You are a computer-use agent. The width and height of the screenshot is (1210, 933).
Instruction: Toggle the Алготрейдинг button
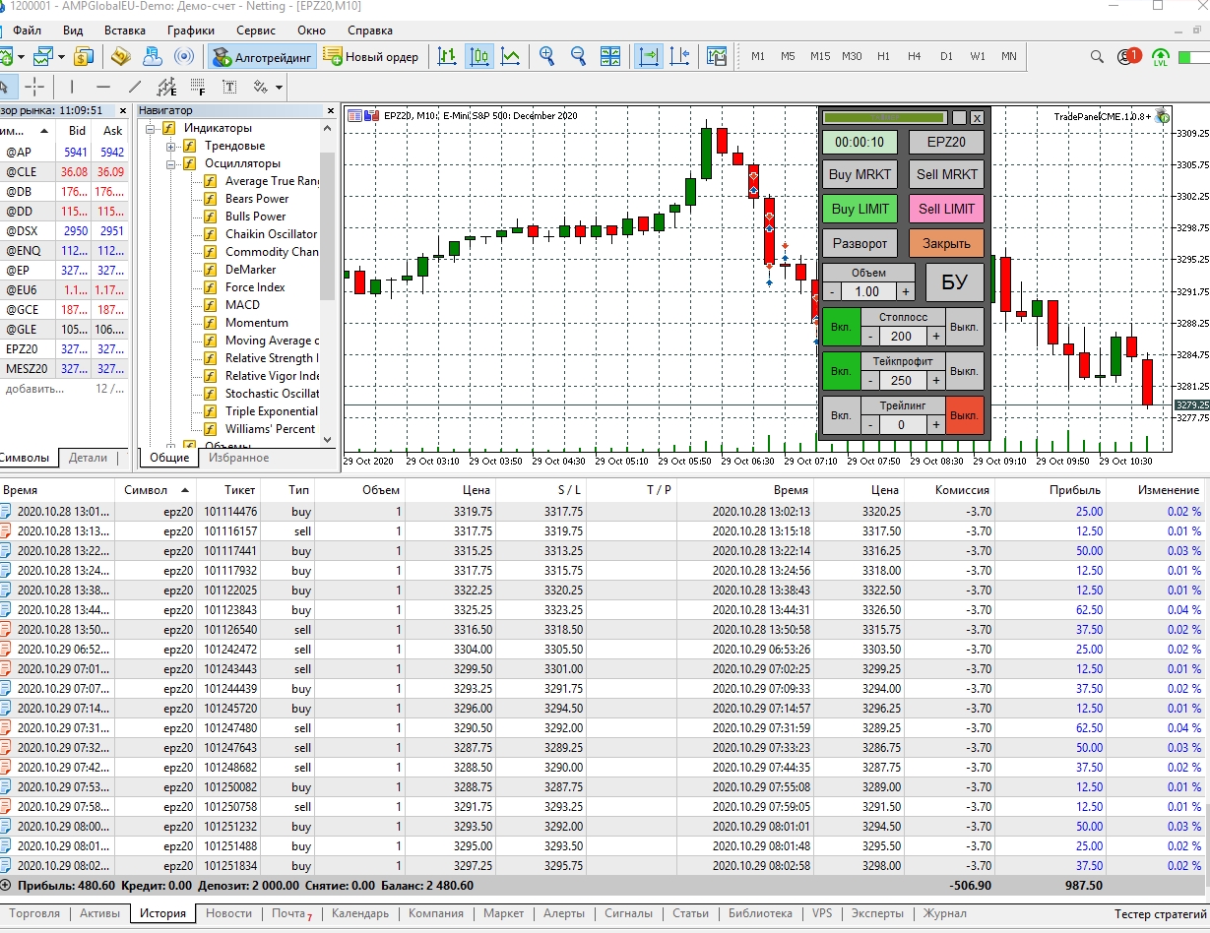(263, 57)
